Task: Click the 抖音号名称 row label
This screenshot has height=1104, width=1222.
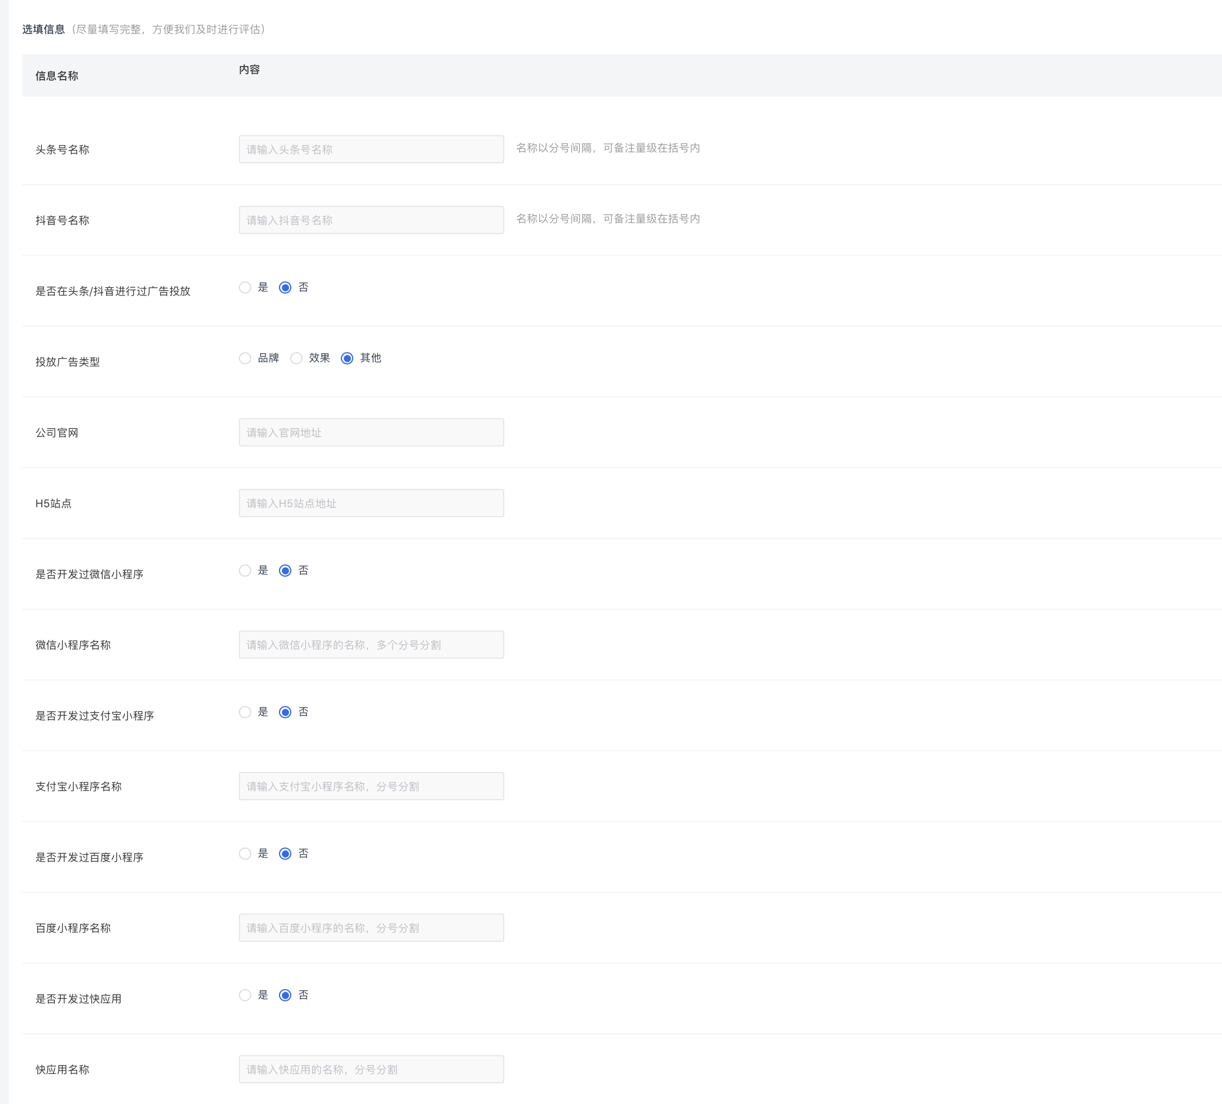Action: (63, 221)
